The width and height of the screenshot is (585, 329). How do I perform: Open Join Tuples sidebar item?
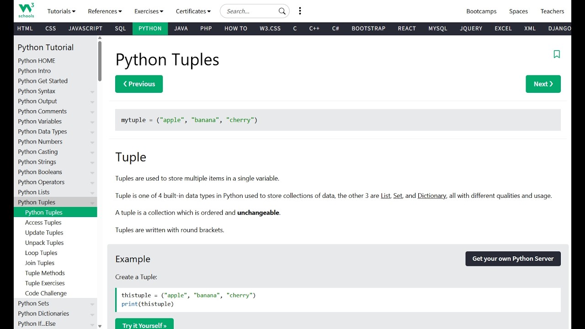pos(55,263)
